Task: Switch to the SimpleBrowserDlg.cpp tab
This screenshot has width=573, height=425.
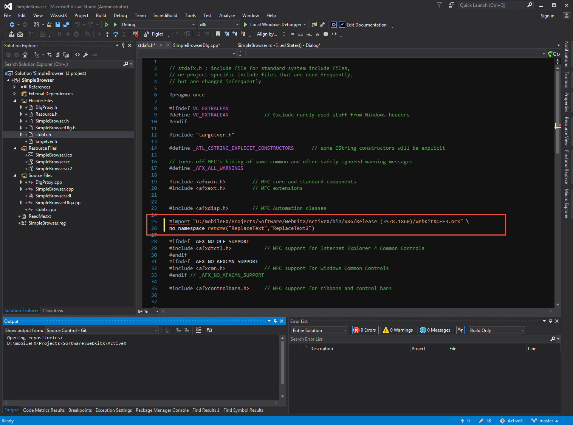Action: (197, 45)
